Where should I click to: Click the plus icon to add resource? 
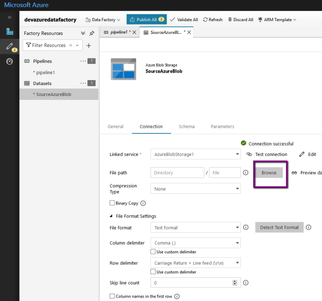tap(89, 45)
